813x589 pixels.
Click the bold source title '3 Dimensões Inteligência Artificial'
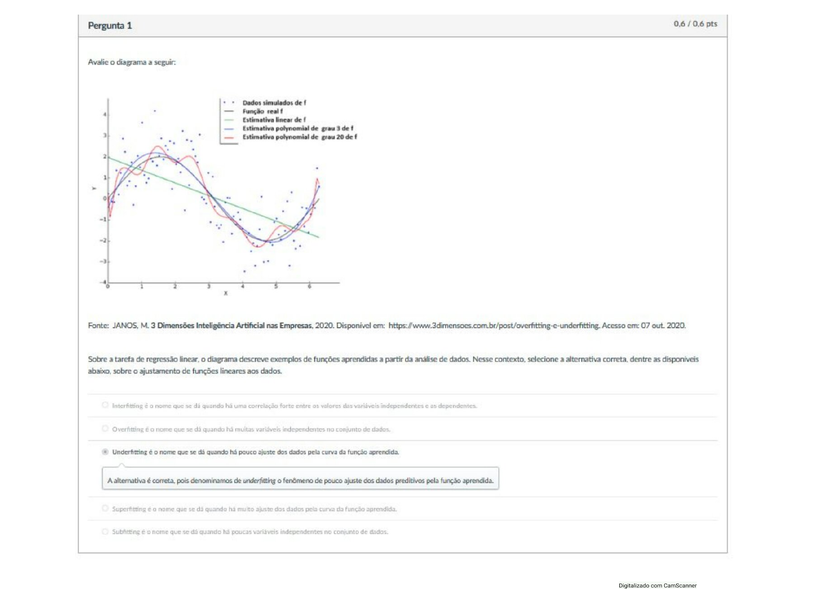pos(231,325)
